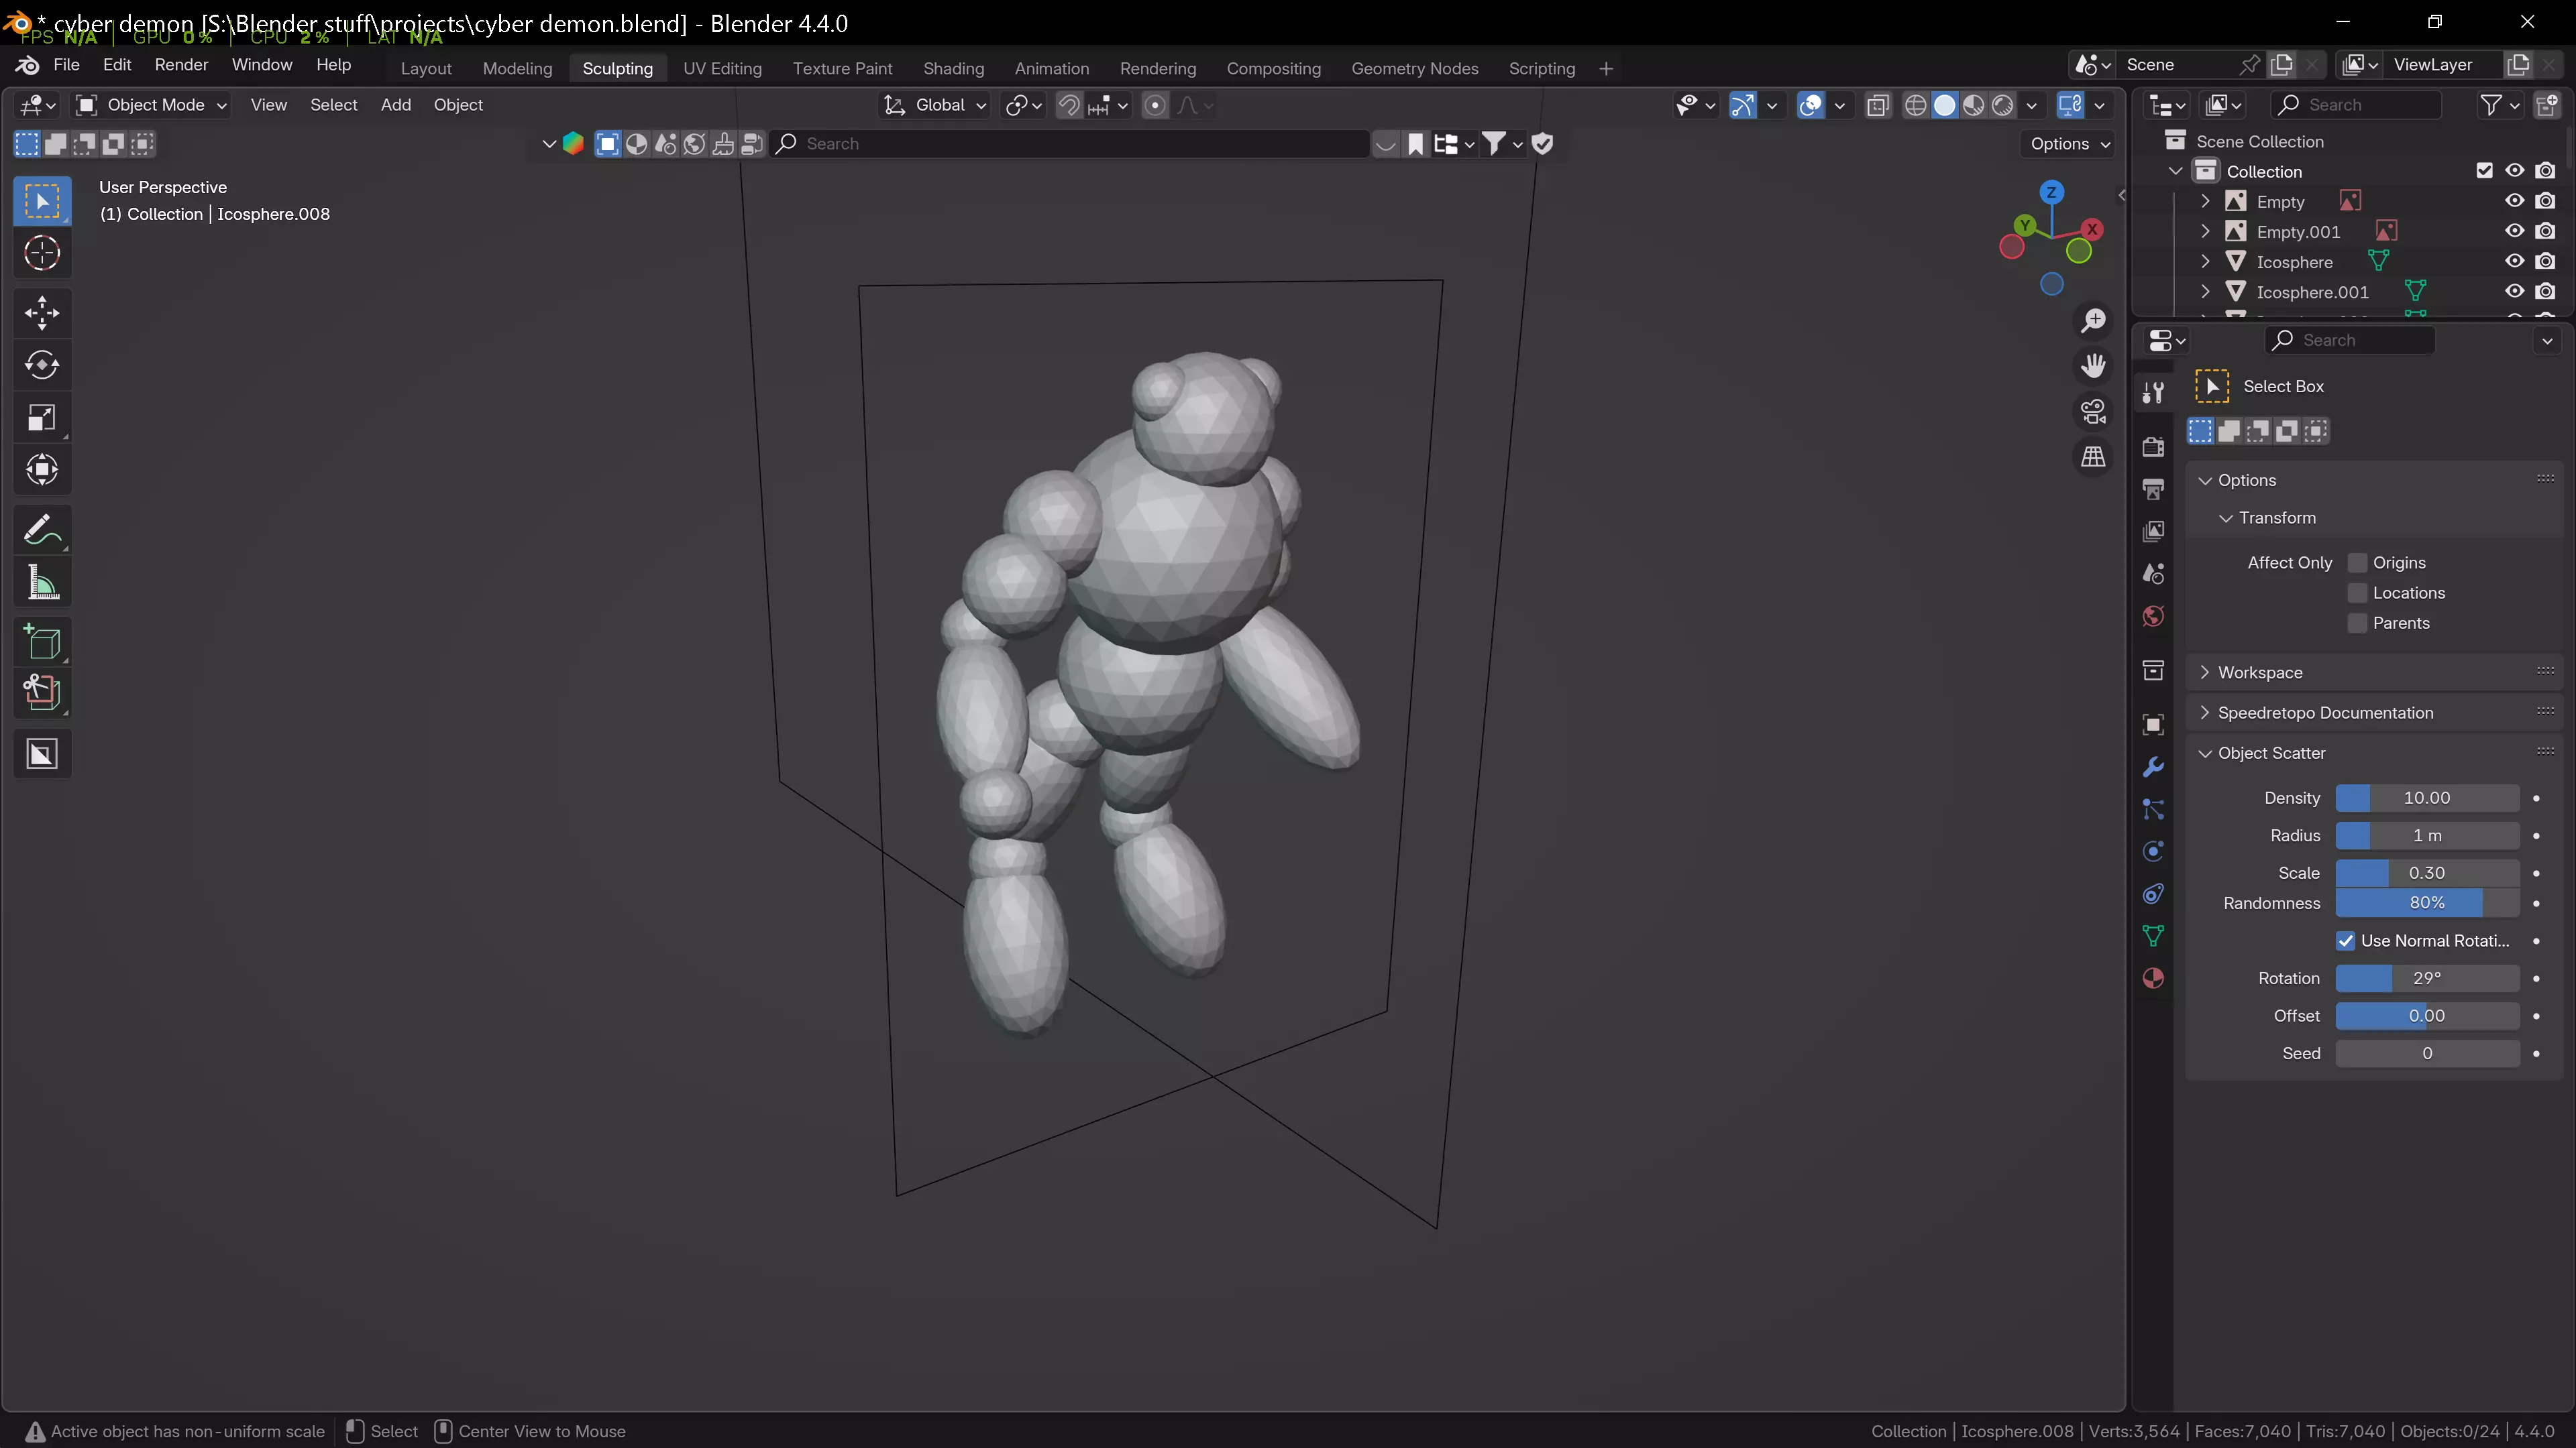Toggle proportional editing
The height and width of the screenshot is (1448, 2576).
click(x=1155, y=105)
